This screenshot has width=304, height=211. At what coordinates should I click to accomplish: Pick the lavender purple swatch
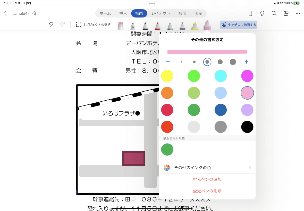[x=247, y=110]
